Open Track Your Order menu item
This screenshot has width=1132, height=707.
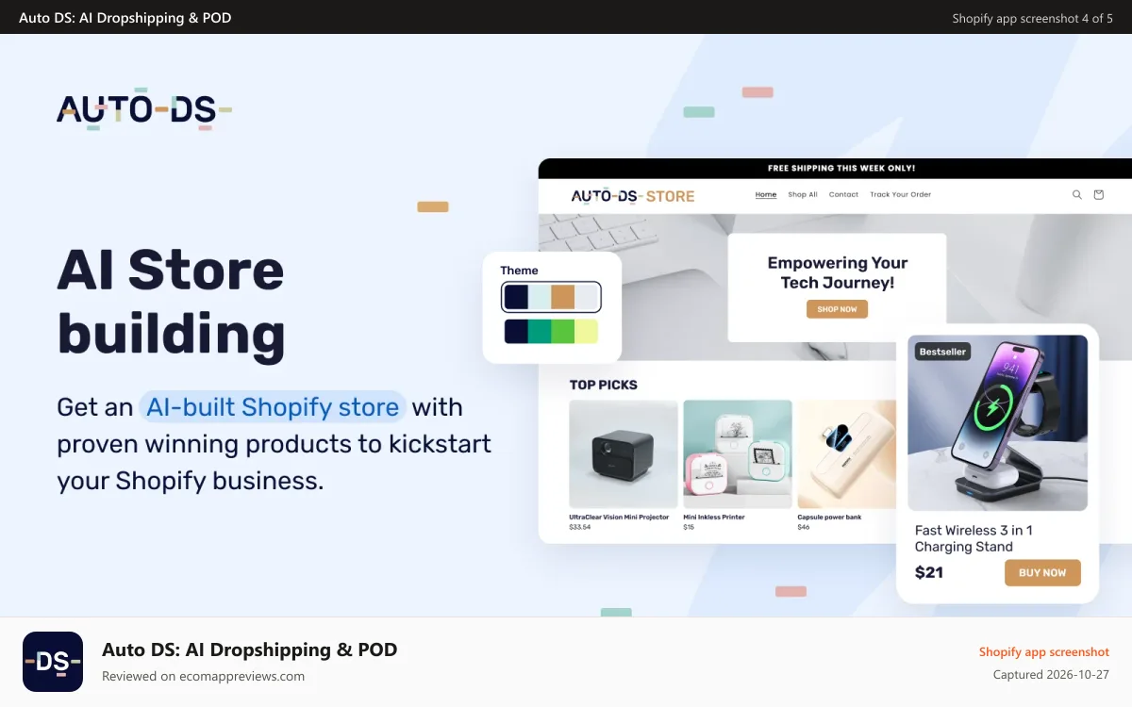tap(900, 195)
